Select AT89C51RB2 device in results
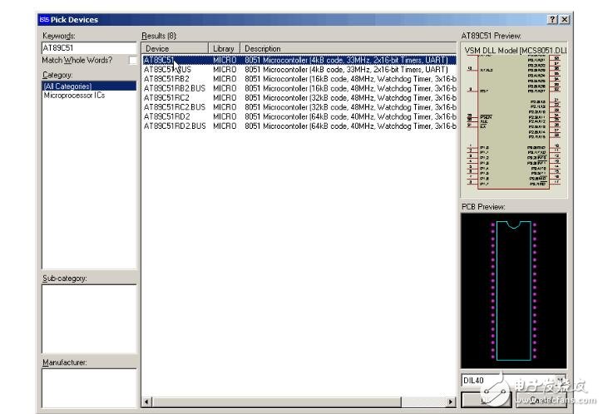Image resolution: width=603 pixels, height=414 pixels. tap(166, 78)
